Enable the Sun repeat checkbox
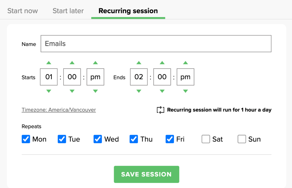The width and height of the screenshot is (292, 188). 242,139
